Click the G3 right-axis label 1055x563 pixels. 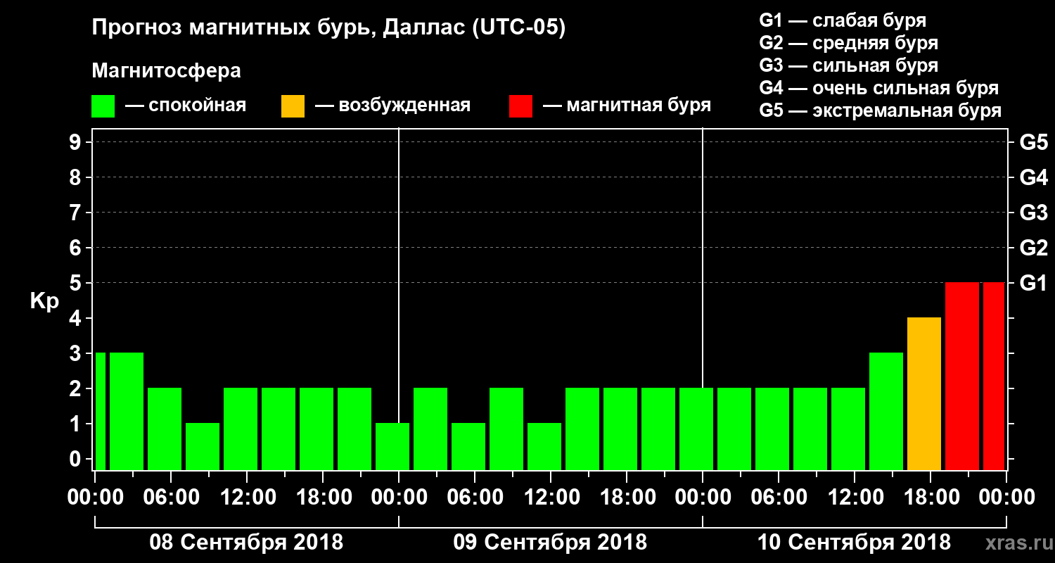(1033, 213)
